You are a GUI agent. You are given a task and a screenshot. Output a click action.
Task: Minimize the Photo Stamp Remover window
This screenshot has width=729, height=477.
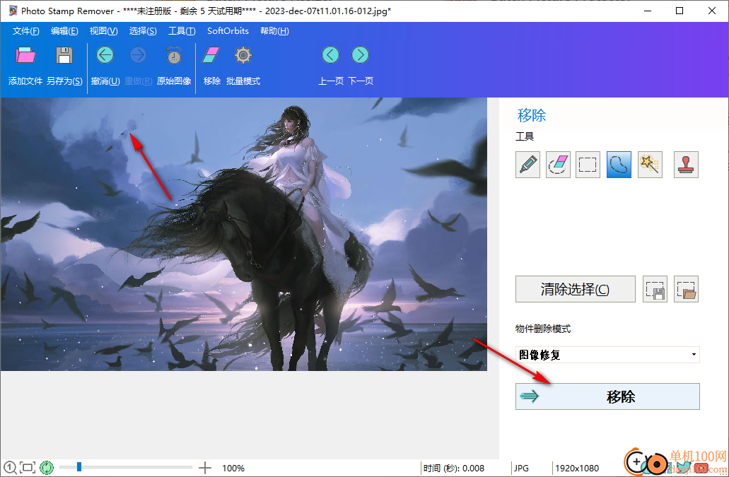tap(647, 11)
